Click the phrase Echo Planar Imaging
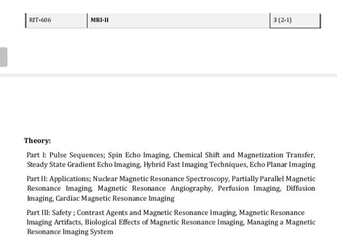The width and height of the screenshot is (337, 248). [x=282, y=164]
